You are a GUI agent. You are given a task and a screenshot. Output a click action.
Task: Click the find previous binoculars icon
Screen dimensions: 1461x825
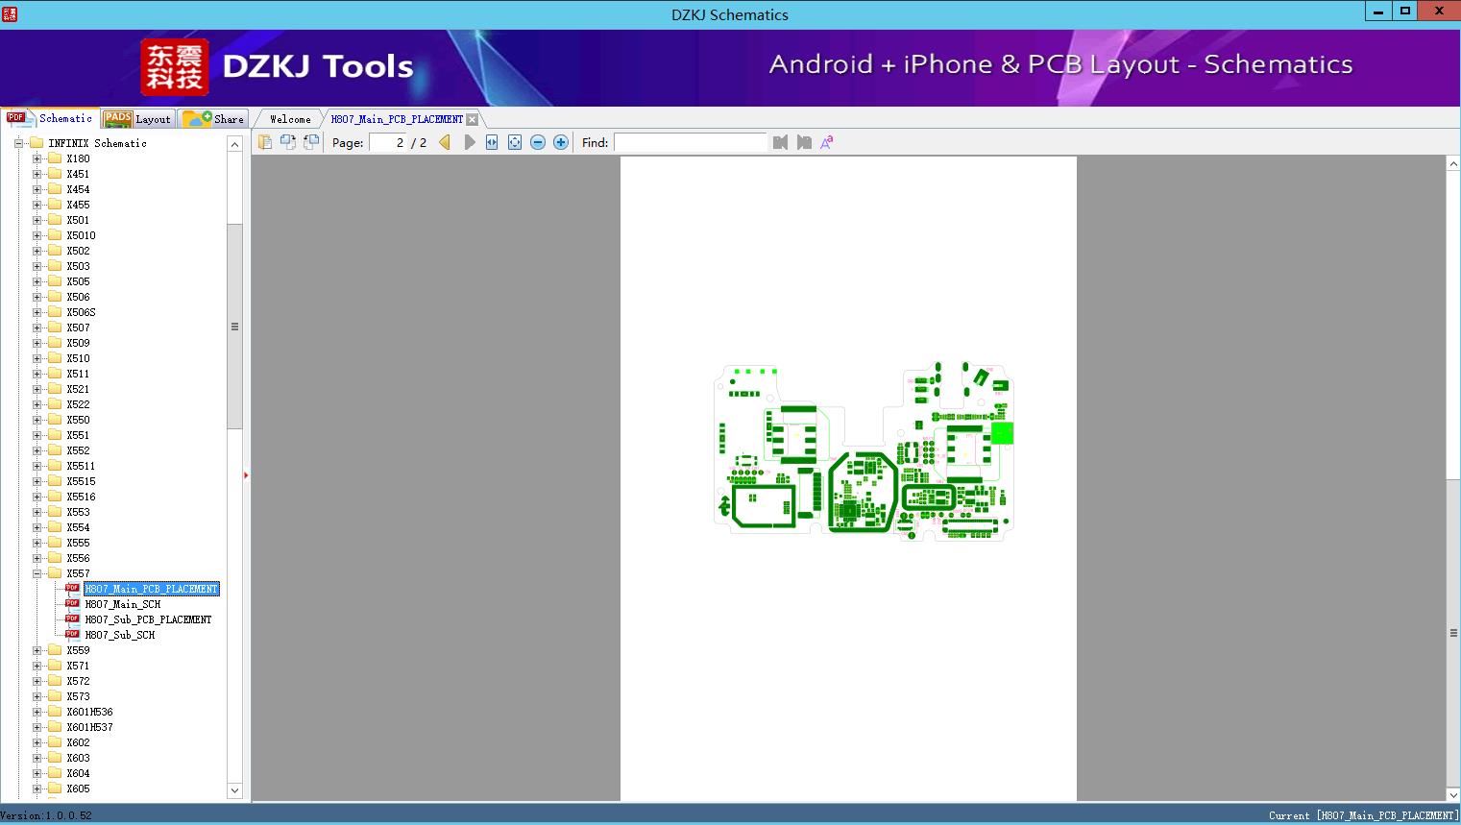(780, 142)
